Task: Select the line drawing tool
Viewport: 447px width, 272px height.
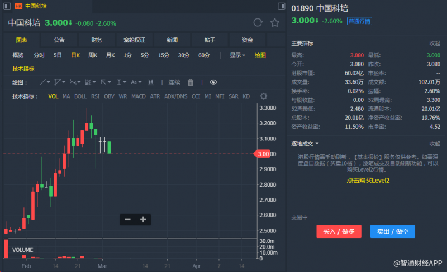Action: tap(42, 82)
